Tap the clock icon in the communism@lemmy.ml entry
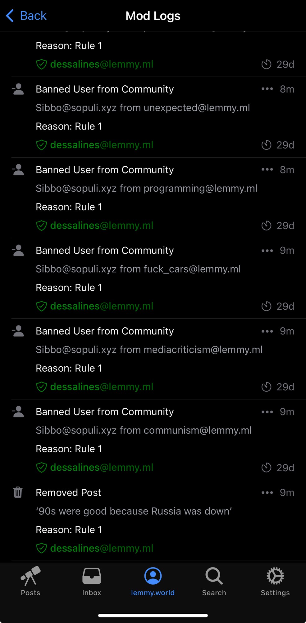The width and height of the screenshot is (306, 623). (266, 468)
